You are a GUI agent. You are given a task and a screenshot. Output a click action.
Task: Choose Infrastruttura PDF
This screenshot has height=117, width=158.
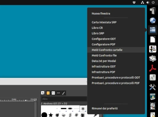(116, 72)
